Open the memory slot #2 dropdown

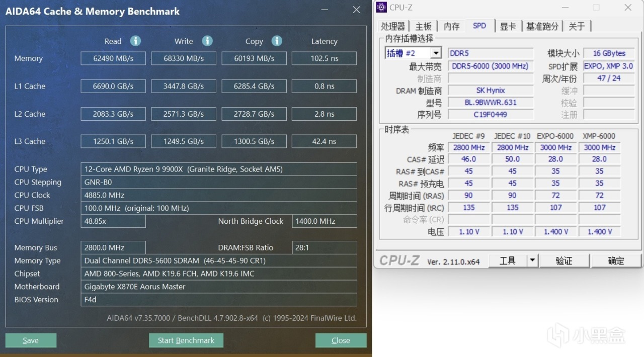point(436,53)
